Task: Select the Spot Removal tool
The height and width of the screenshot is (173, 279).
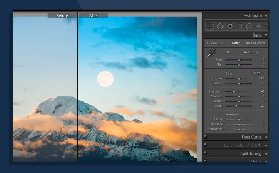Action: pyautogui.click(x=221, y=27)
